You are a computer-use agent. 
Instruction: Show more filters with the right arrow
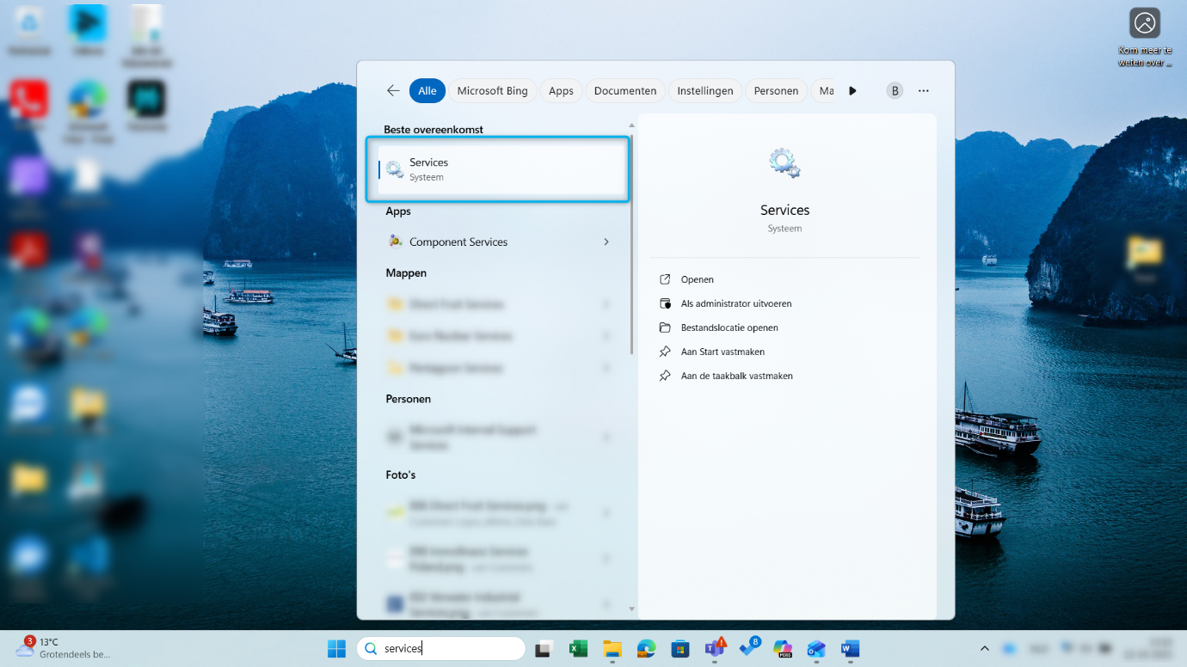852,90
